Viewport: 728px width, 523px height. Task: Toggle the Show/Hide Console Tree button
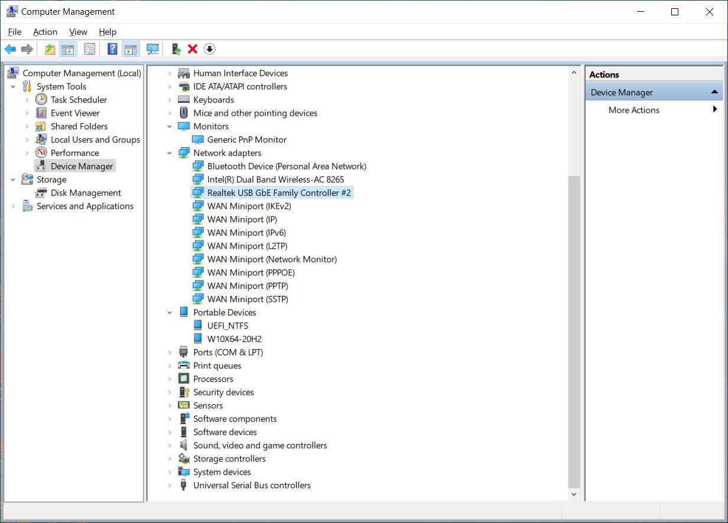coord(68,49)
